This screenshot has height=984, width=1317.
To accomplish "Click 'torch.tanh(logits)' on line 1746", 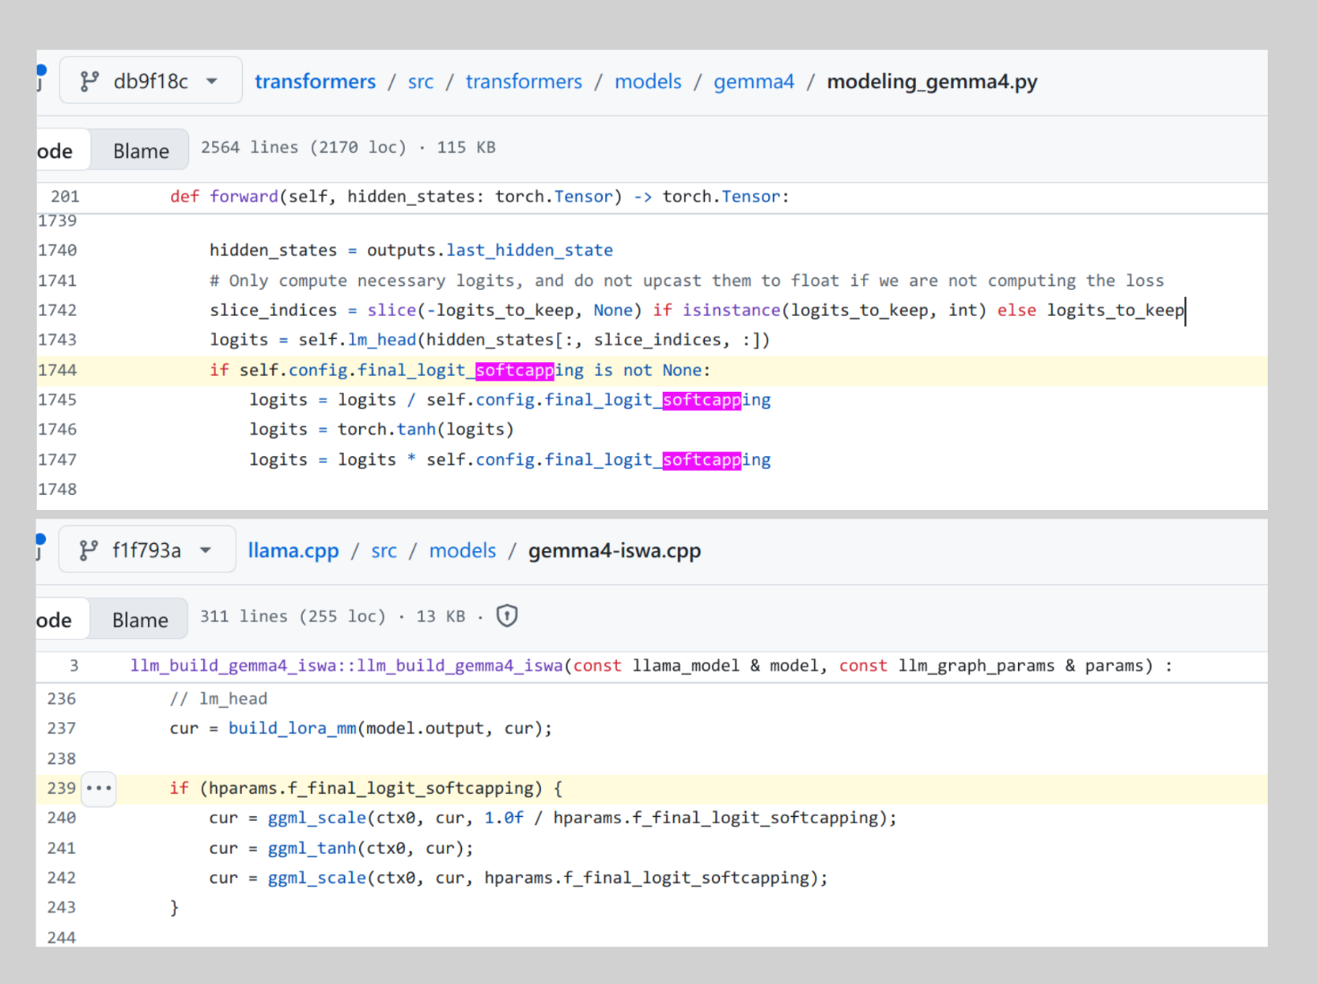I will coord(426,430).
